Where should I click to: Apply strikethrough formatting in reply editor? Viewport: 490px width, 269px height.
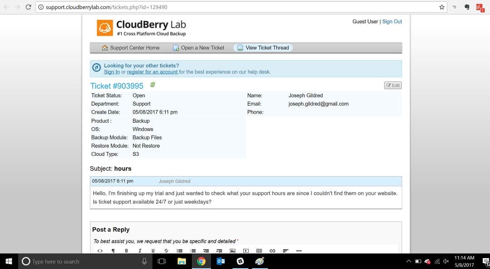point(166,250)
